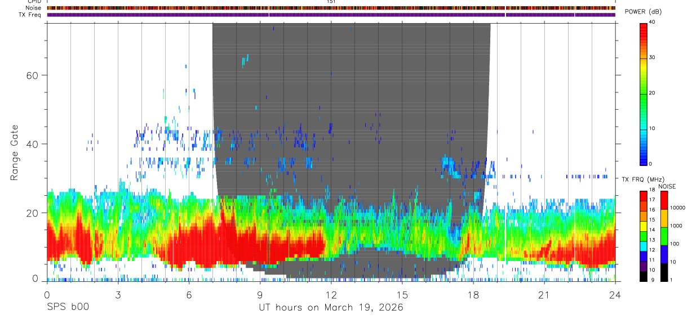Screen dimensions: 692x319
Task: Click the '60' range gate tick label
Action: (x=32, y=75)
